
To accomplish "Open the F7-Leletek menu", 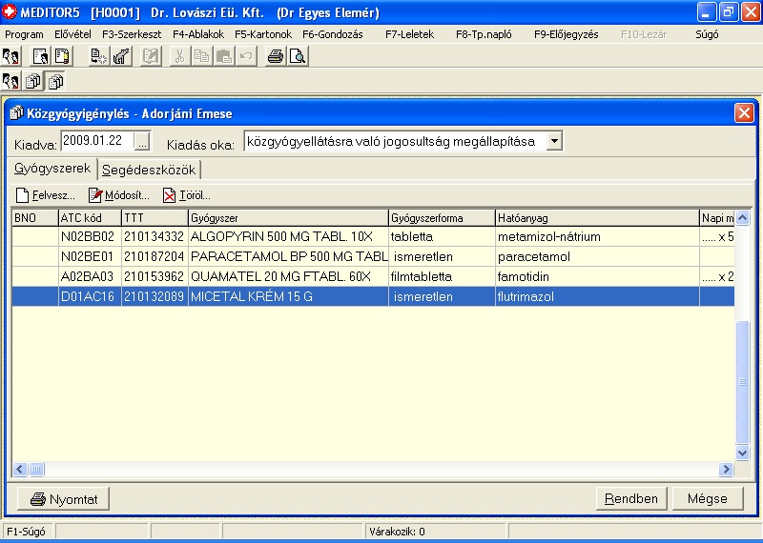I will [x=409, y=33].
